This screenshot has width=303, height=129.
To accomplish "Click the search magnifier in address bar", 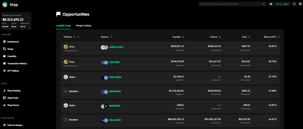I will [x=264, y=4].
